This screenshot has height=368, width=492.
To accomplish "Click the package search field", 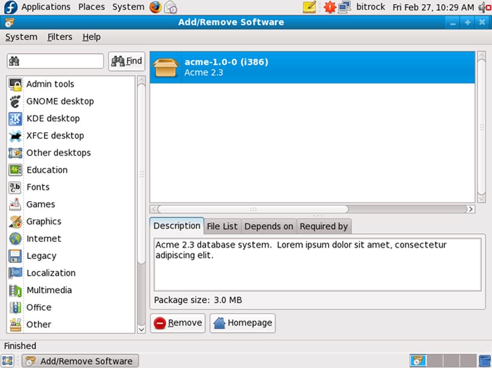I will [x=54, y=61].
